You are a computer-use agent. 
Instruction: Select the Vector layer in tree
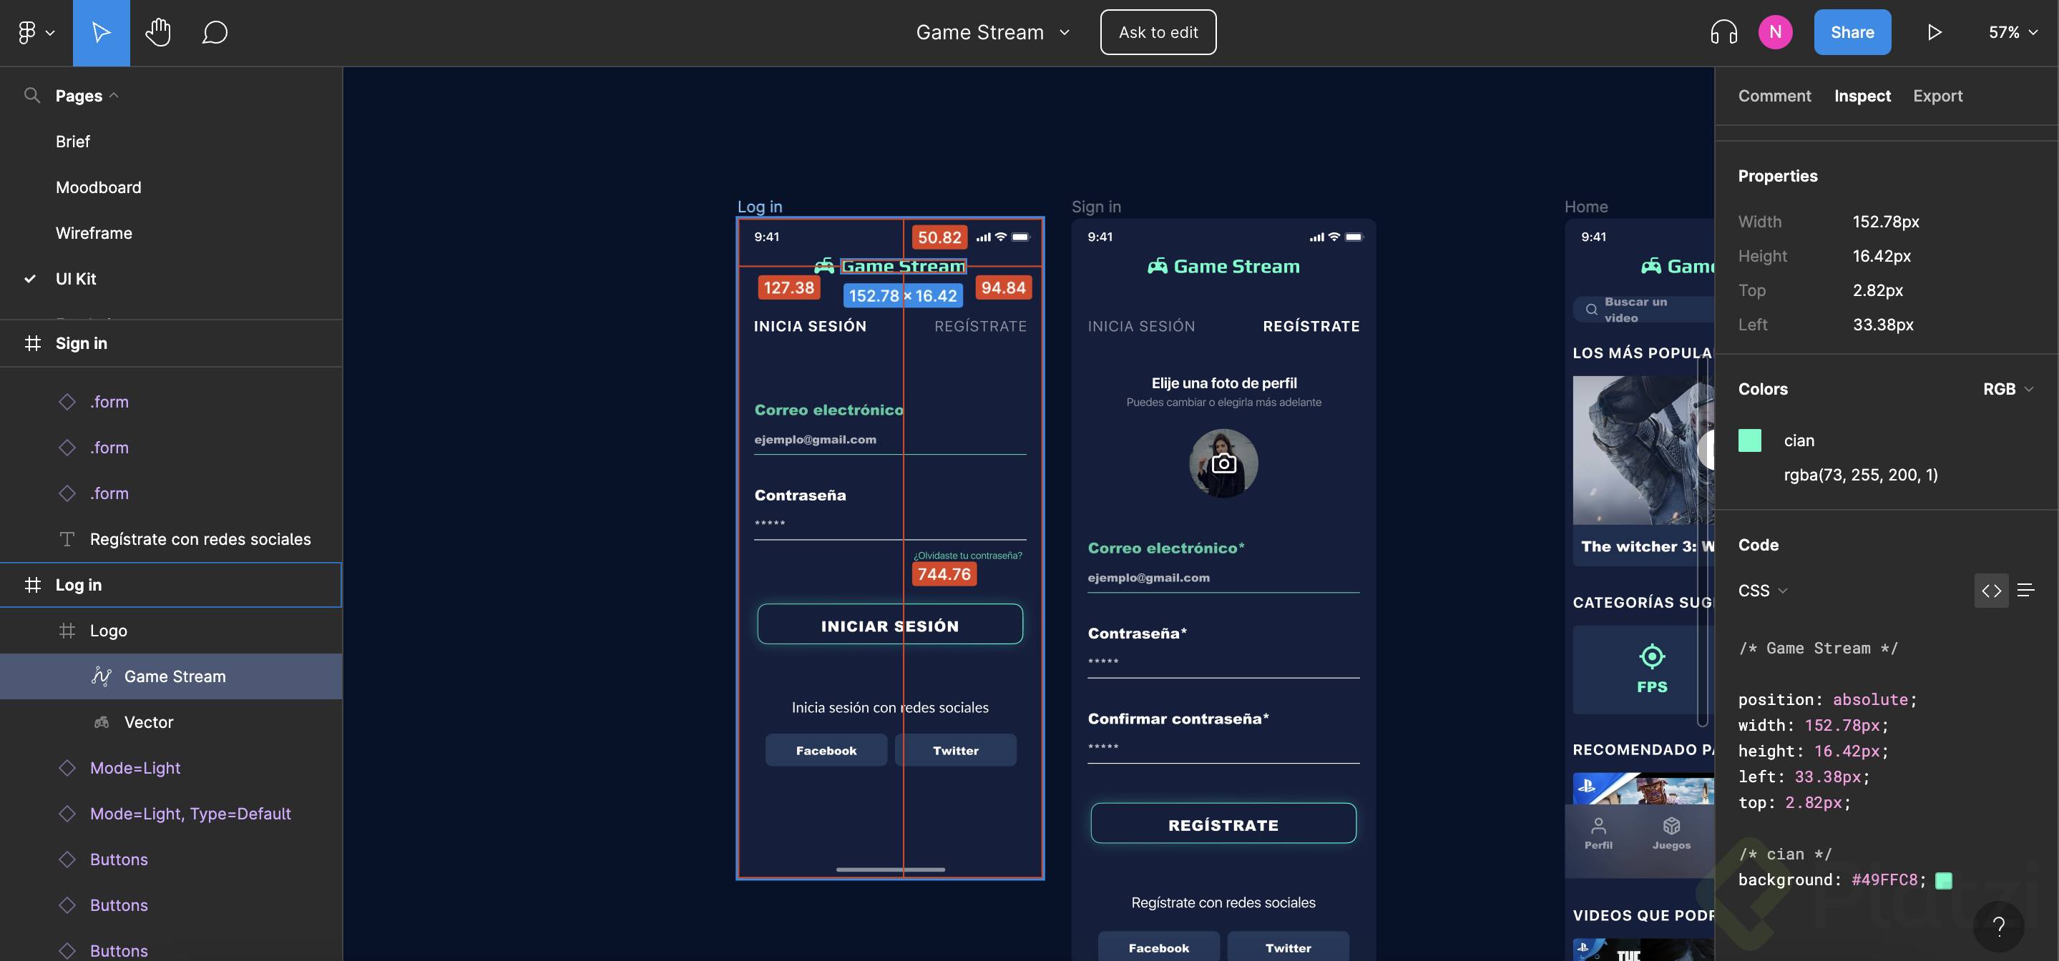(149, 722)
